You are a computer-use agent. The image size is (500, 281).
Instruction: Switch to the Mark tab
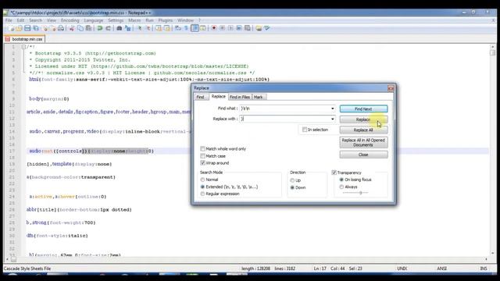tap(259, 97)
